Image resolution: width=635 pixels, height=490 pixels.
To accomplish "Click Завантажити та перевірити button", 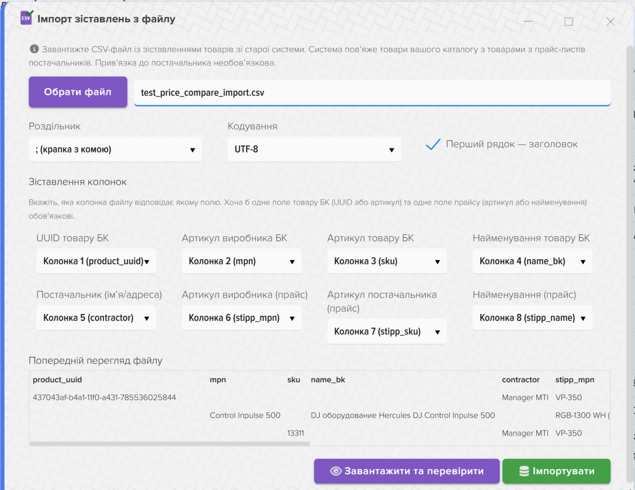I will click(x=407, y=471).
